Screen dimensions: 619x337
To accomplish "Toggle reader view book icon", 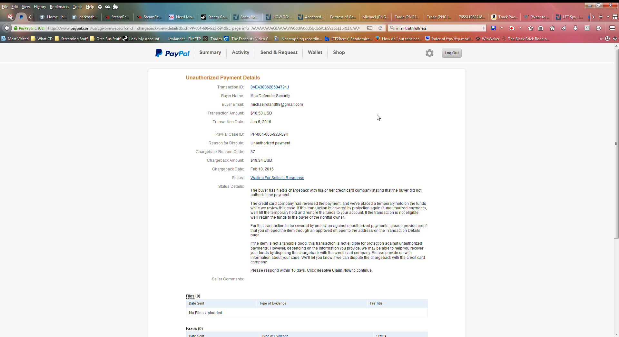I will coord(370,28).
